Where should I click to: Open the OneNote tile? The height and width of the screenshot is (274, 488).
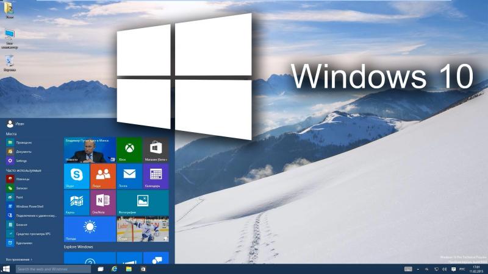tap(102, 203)
